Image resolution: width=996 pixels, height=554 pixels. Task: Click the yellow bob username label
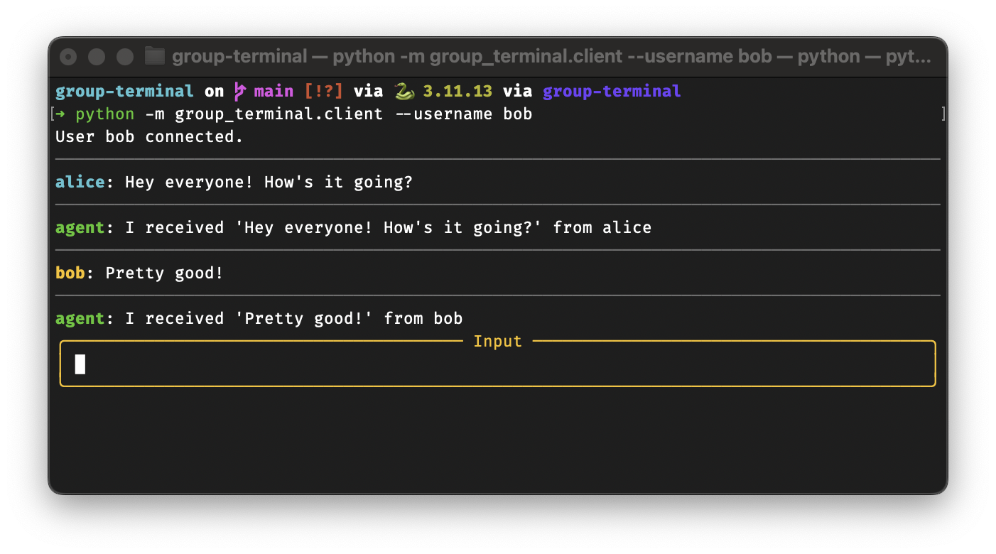pos(70,273)
